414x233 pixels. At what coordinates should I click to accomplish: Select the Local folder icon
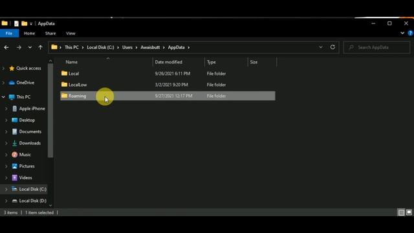pyautogui.click(x=64, y=73)
